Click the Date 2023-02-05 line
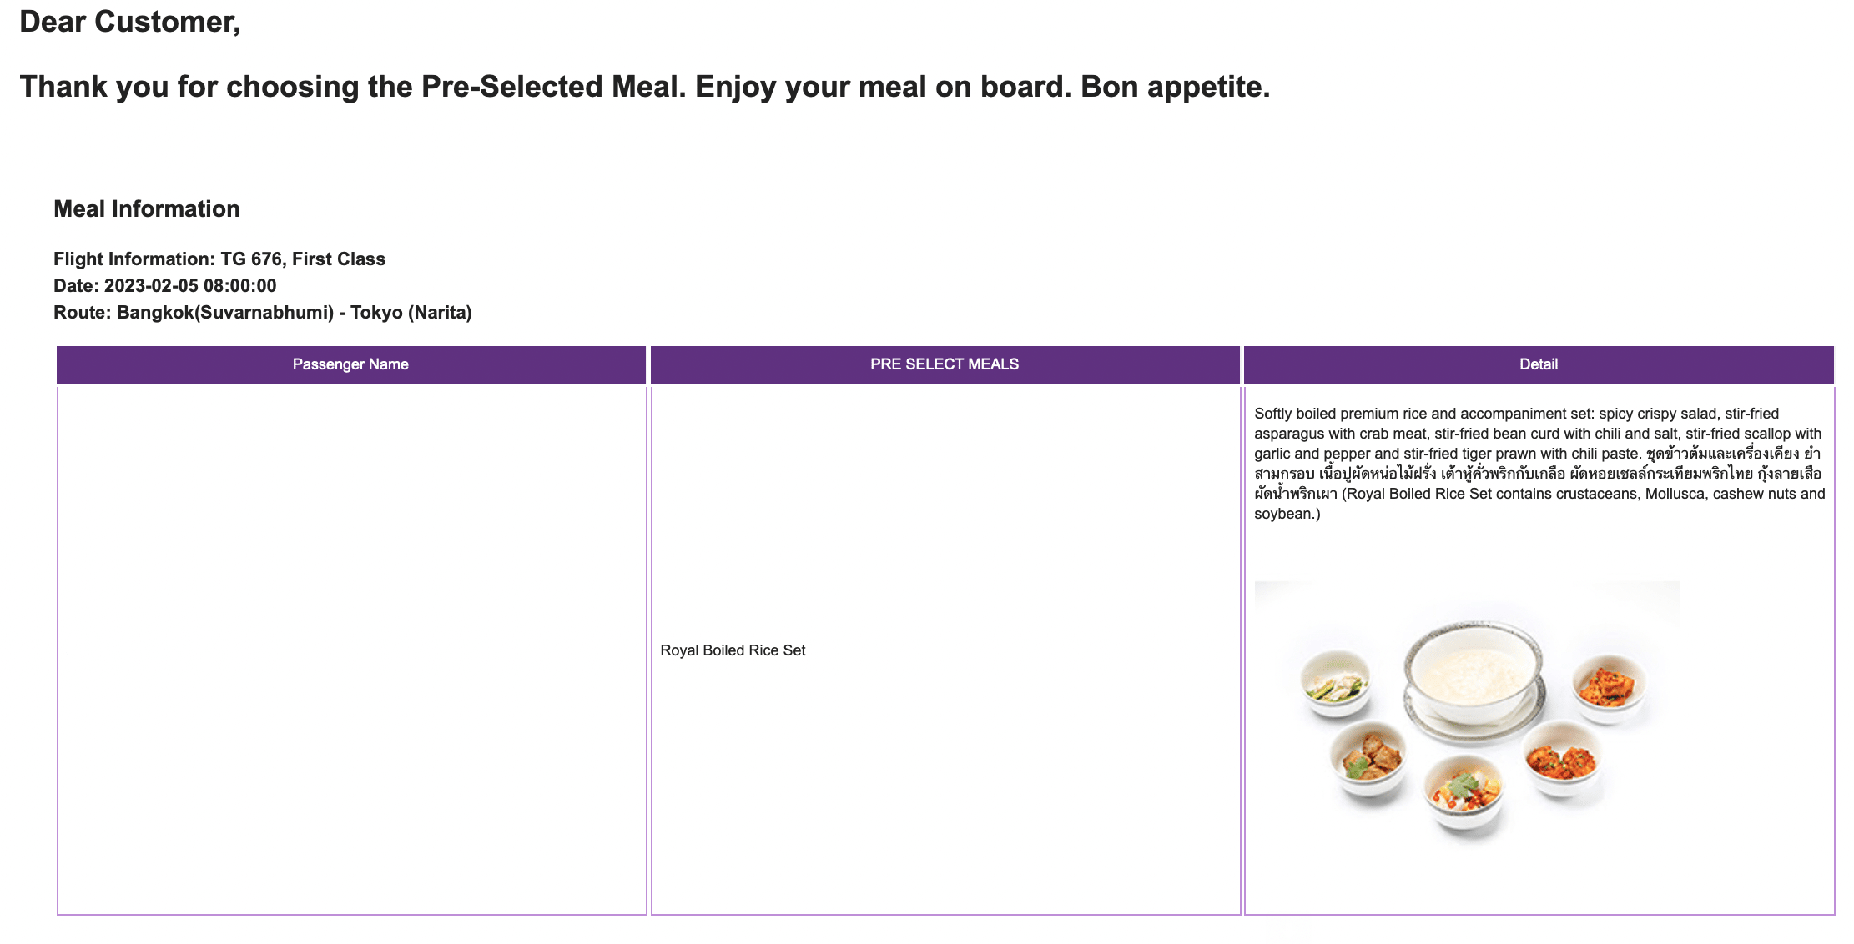Image resolution: width=1854 pixels, height=944 pixels. pos(164,286)
